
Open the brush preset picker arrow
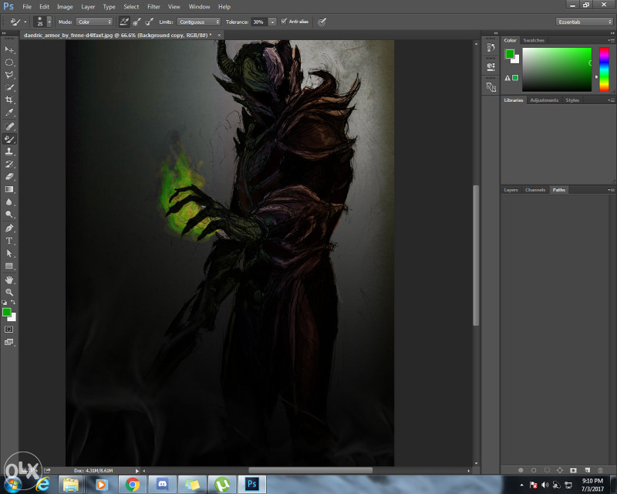click(49, 22)
